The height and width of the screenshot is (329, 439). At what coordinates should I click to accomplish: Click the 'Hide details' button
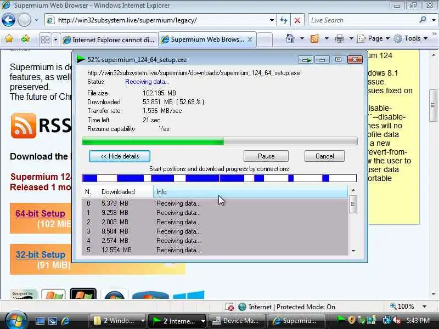(x=120, y=156)
